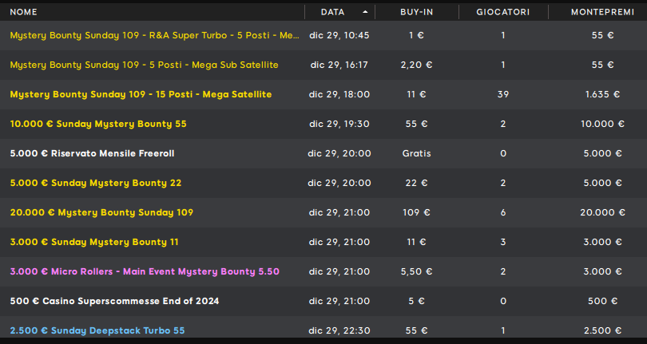Click the Gratis buy-in cell
This screenshot has height=344, width=647.
(x=415, y=153)
